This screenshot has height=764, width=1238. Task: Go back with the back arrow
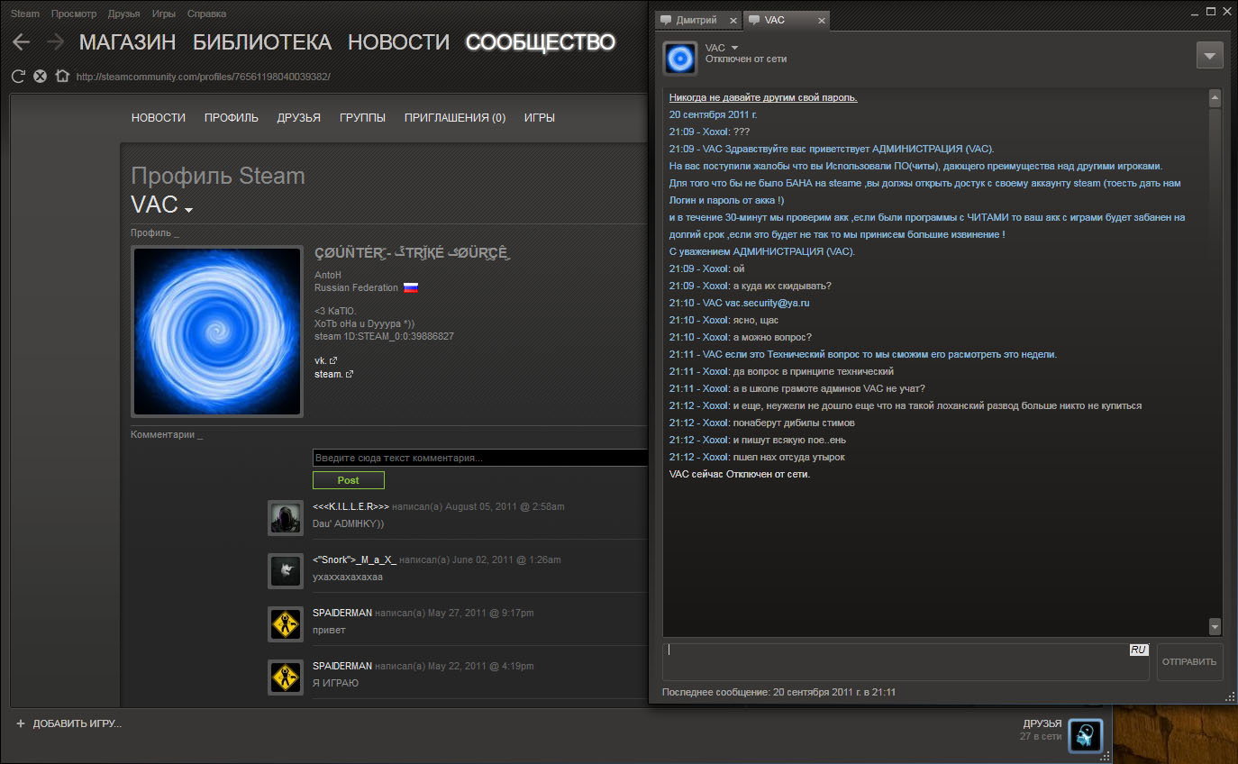pyautogui.click(x=21, y=41)
